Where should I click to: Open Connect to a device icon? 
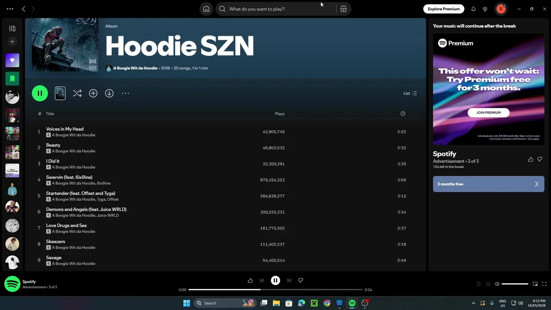488,284
